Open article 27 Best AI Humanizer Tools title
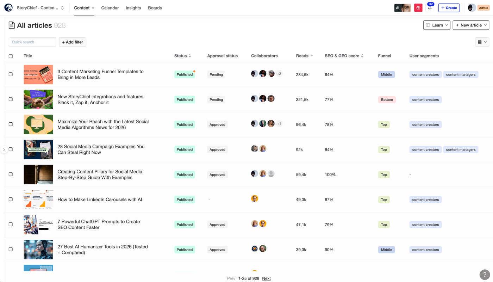493x282 pixels. tap(102, 250)
